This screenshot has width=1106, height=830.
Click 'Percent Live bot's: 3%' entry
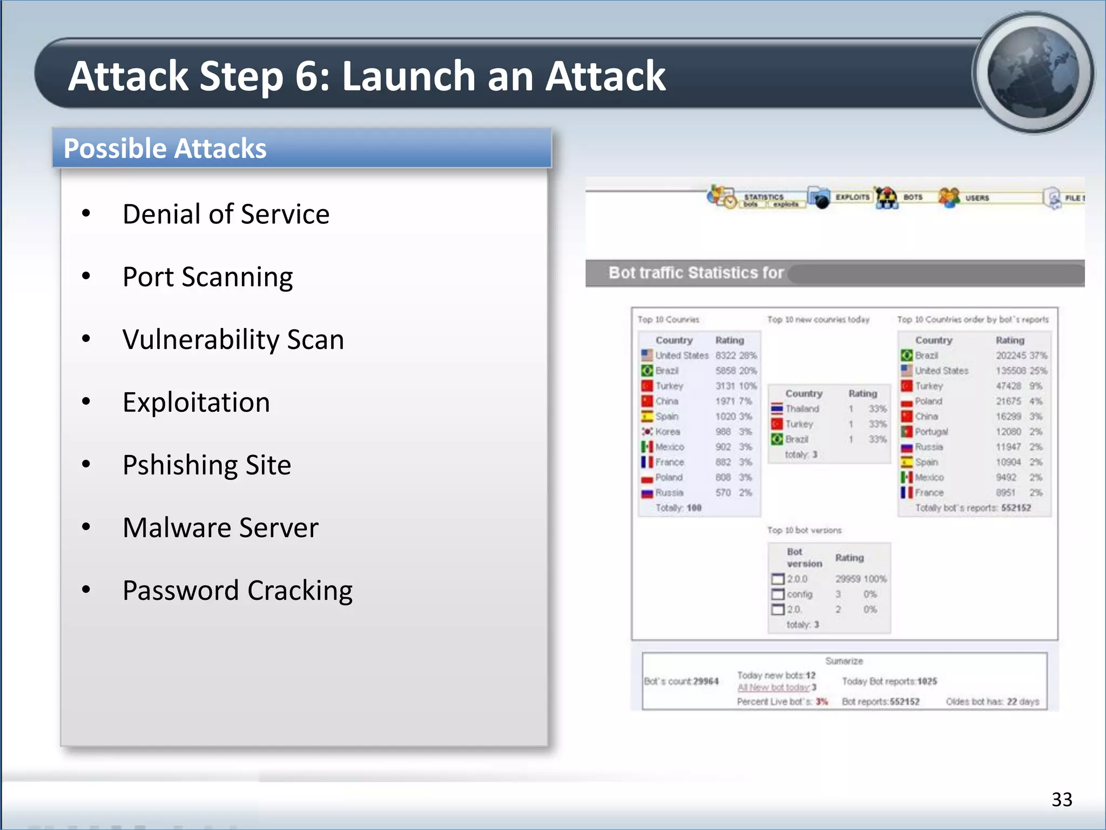(x=783, y=701)
